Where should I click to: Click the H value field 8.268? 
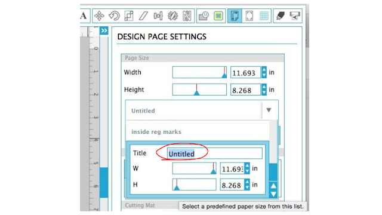[232, 185]
